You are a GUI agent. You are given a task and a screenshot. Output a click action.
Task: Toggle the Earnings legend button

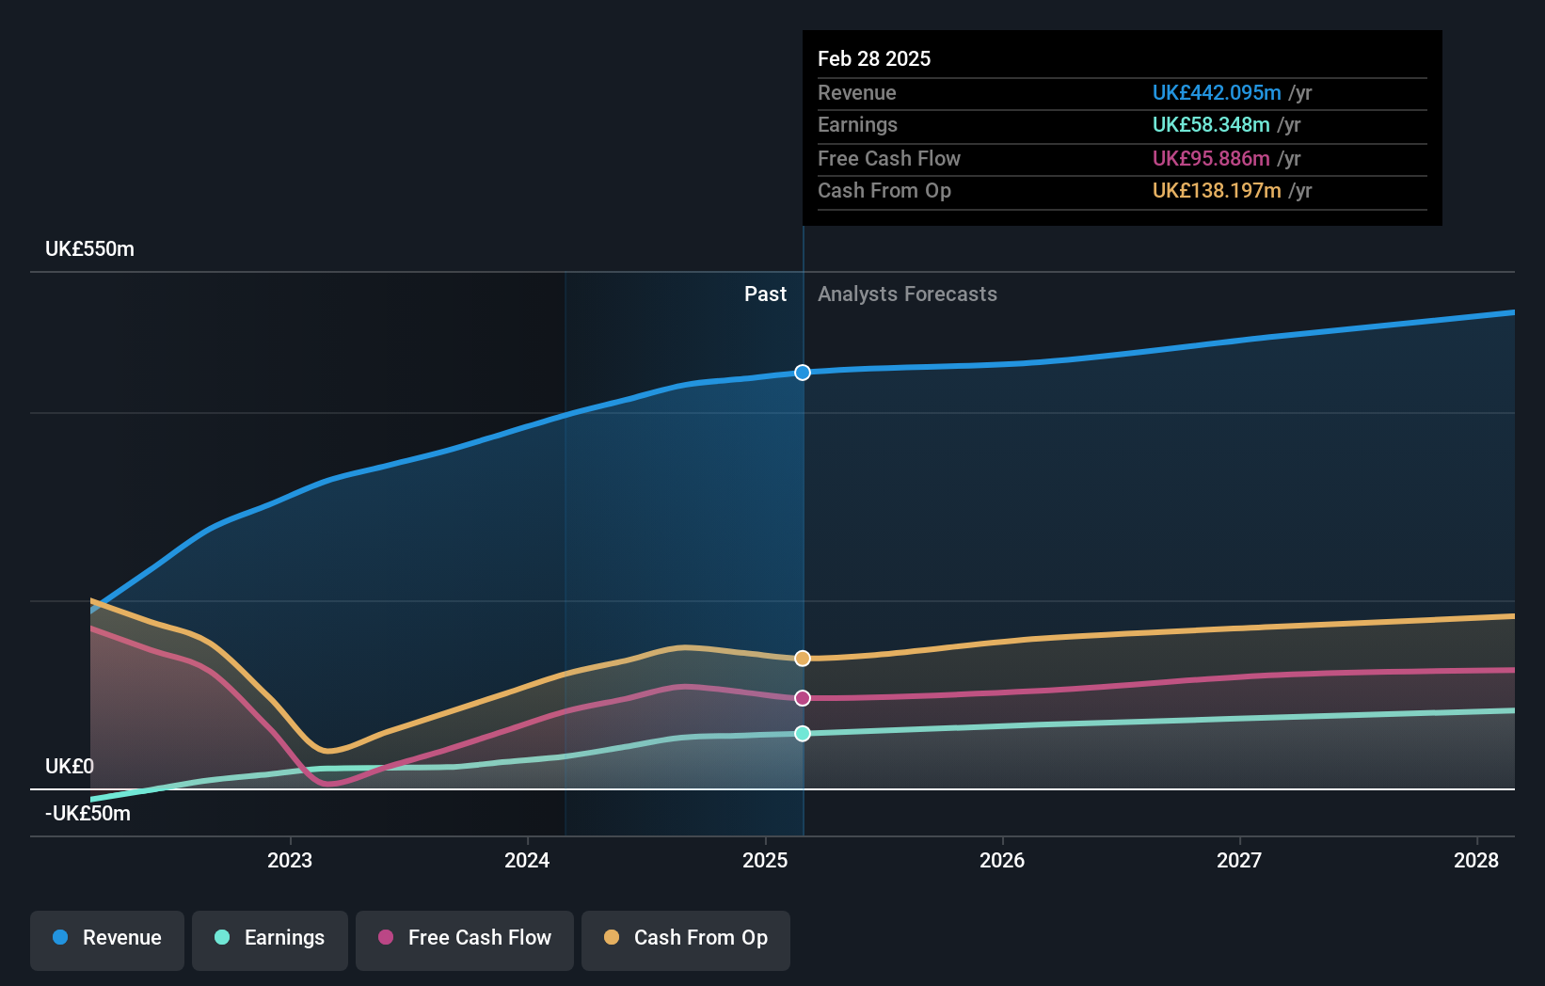coord(270,940)
